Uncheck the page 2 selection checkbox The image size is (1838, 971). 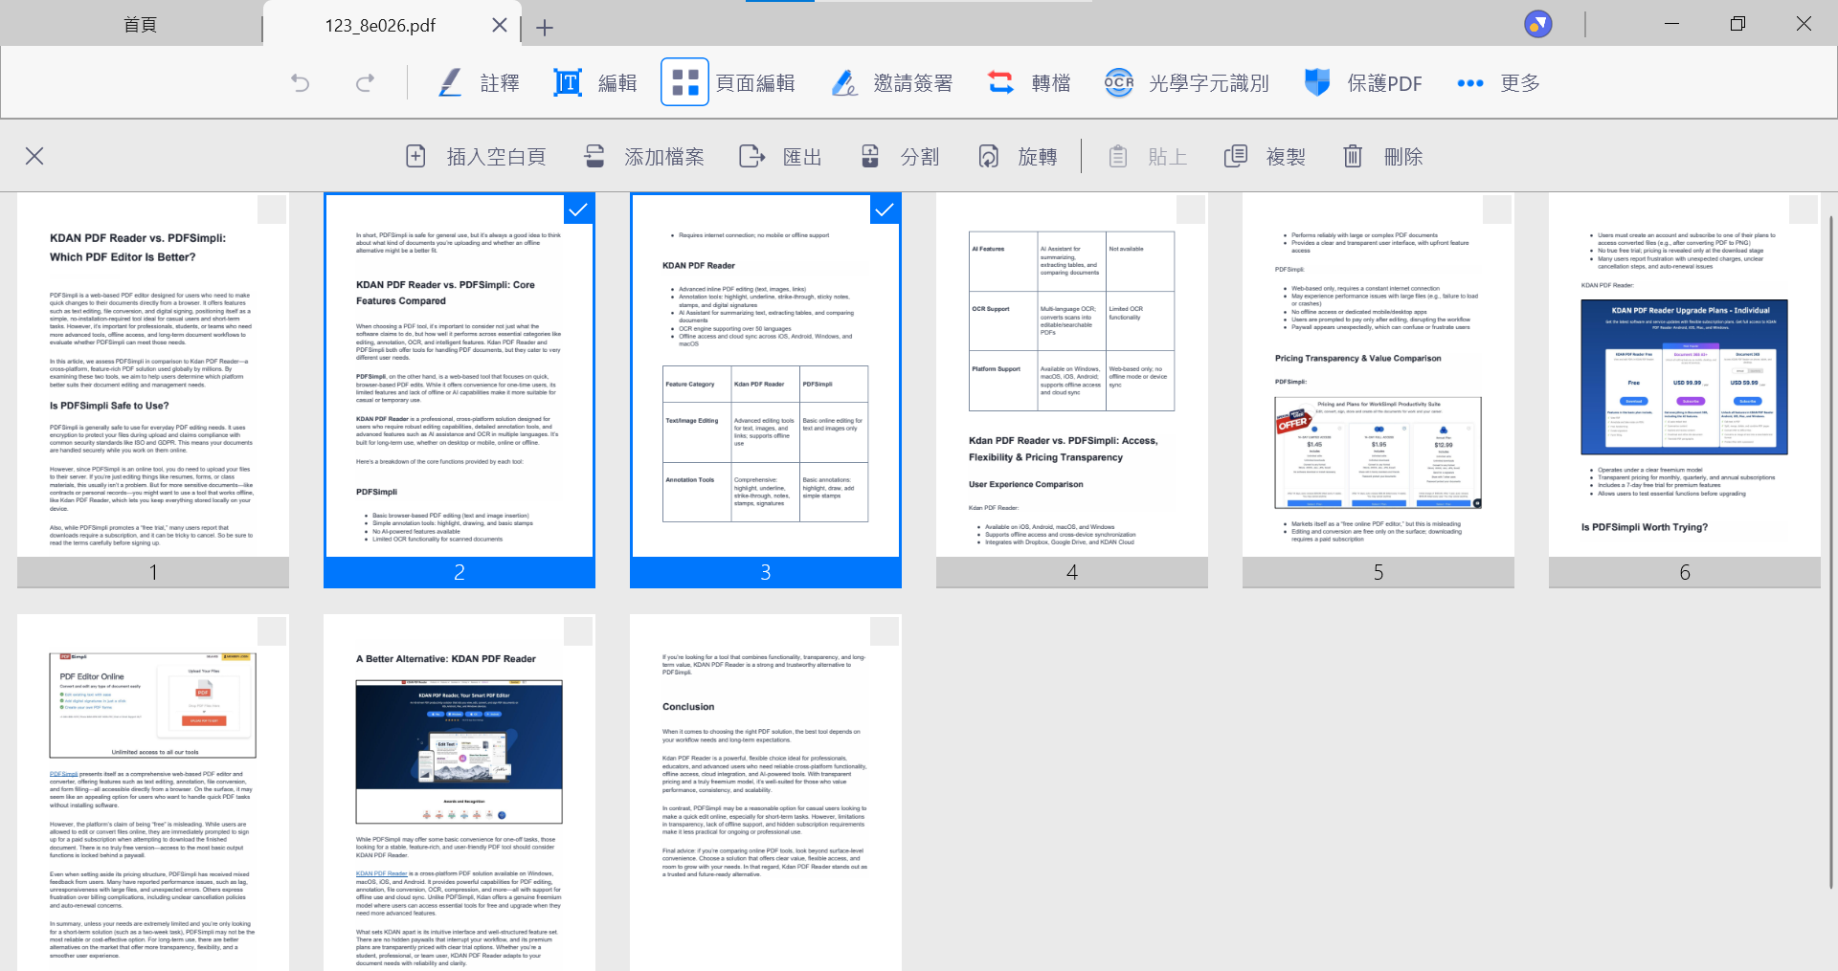coord(578,210)
